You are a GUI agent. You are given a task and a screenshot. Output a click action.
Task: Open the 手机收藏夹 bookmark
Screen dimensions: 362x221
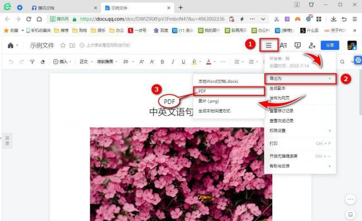coord(38,31)
